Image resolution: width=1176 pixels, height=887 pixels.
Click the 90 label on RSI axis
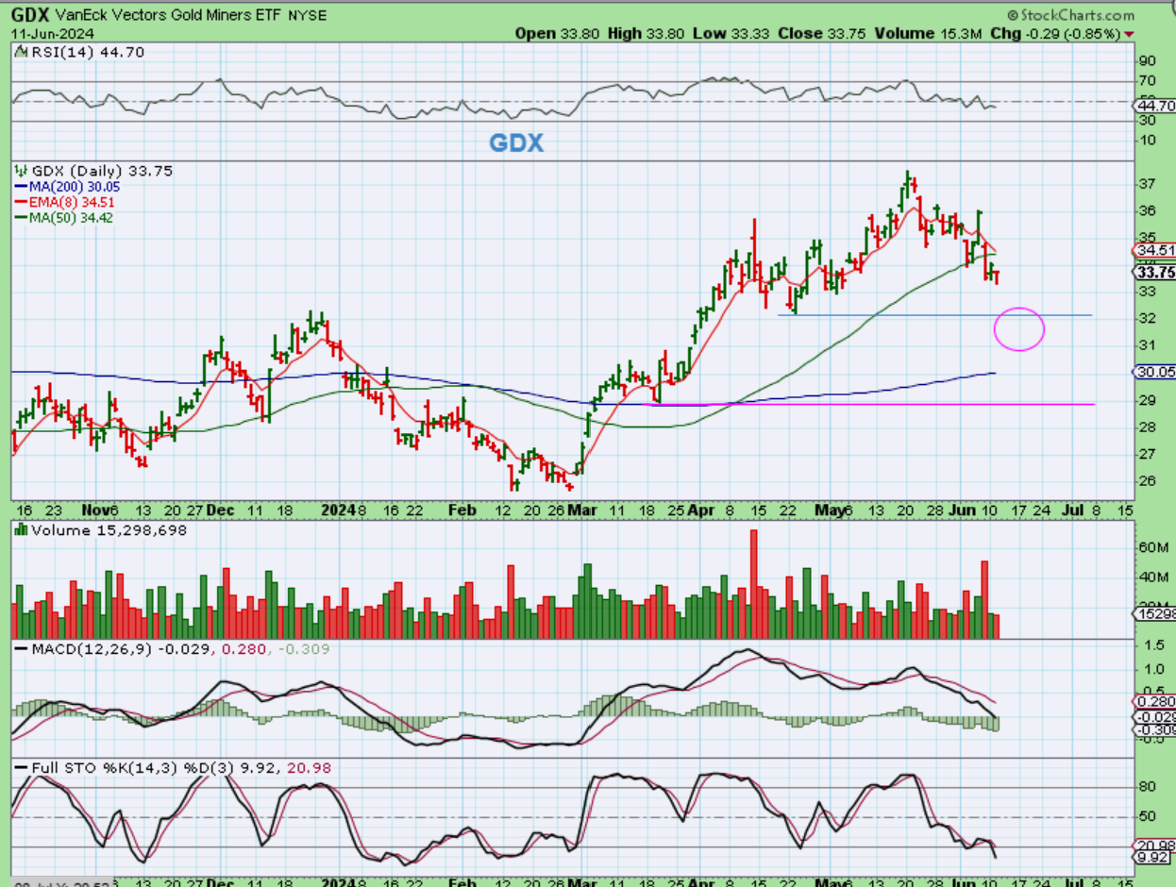pos(1148,59)
